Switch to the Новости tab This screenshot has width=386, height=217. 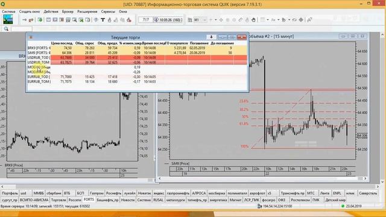[128, 200]
